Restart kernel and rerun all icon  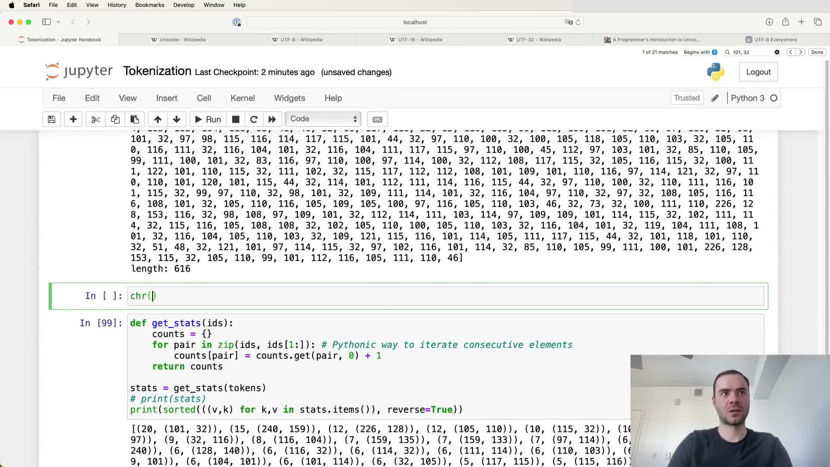pyautogui.click(x=272, y=119)
